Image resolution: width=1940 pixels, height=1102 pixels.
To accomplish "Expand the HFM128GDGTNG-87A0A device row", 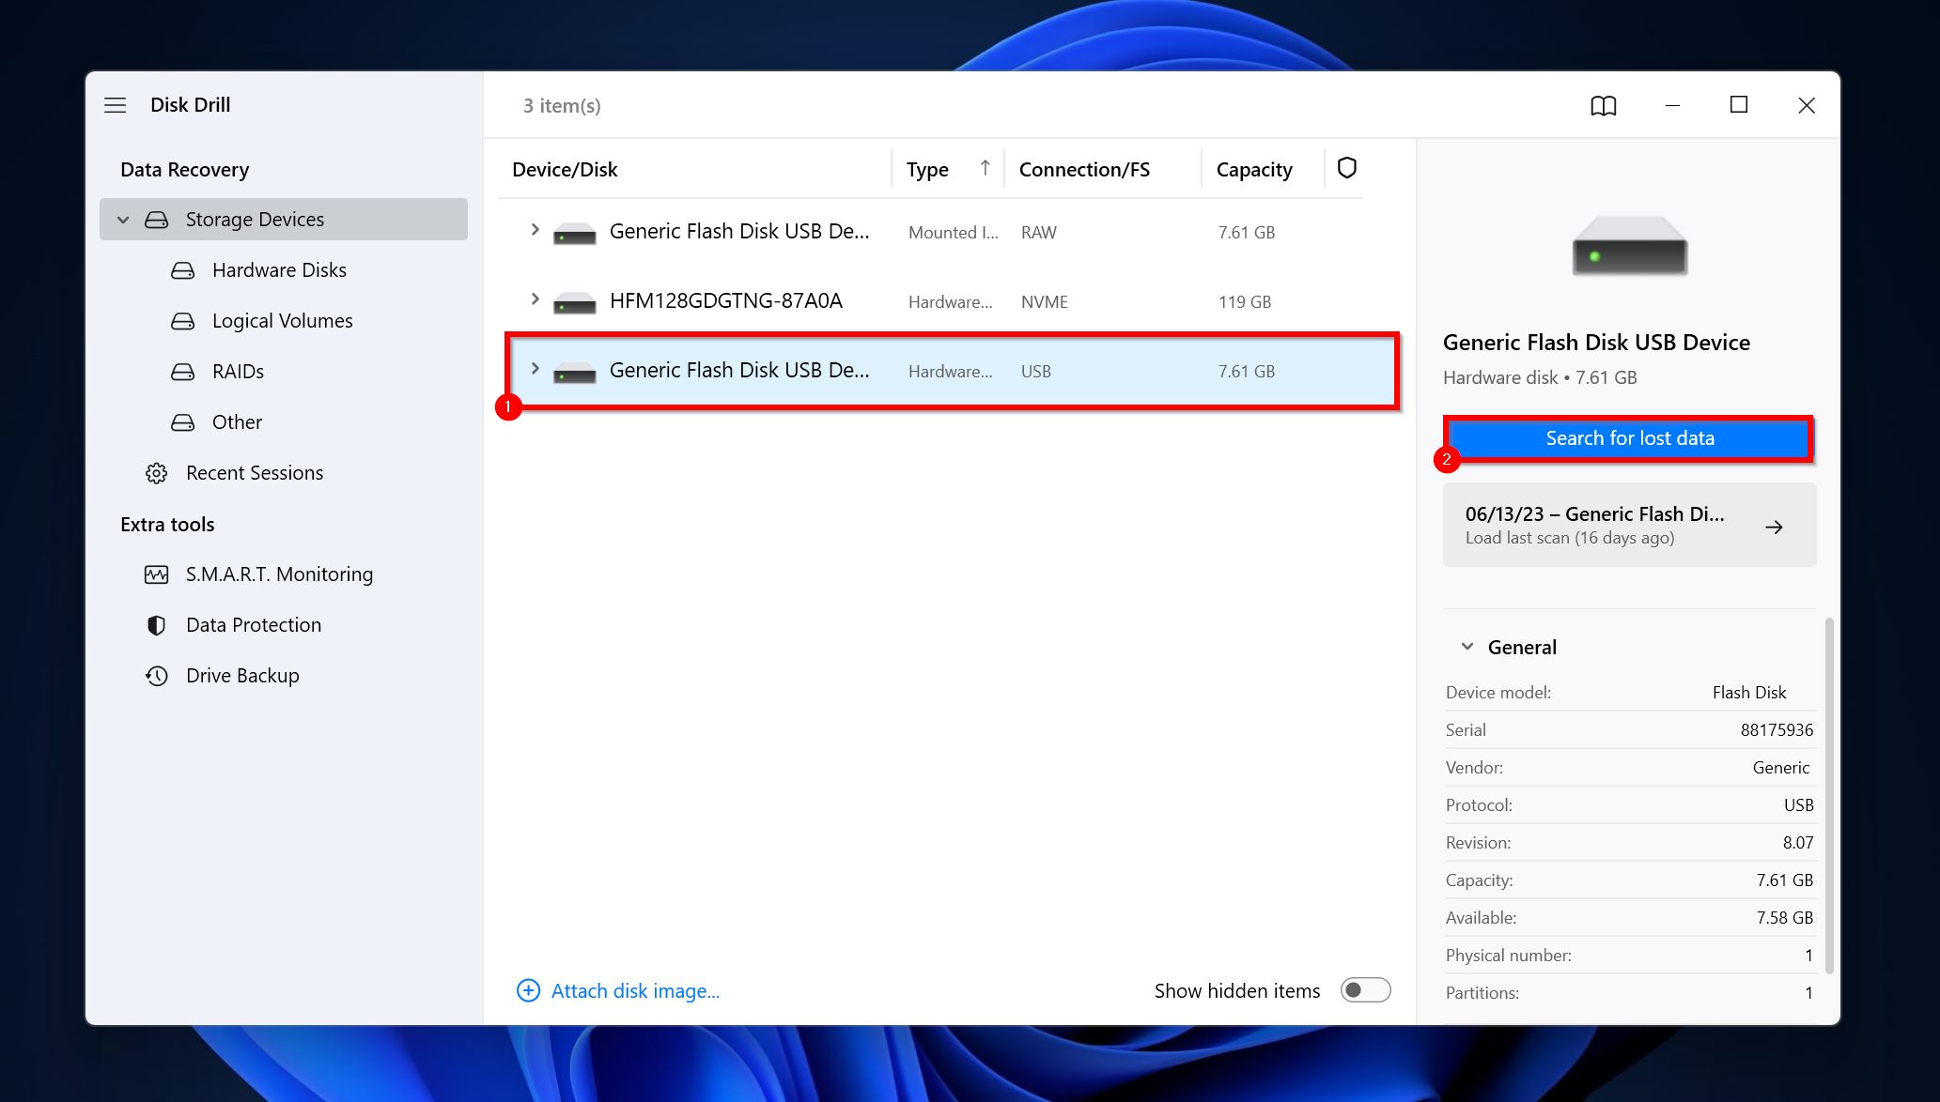I will tap(535, 300).
